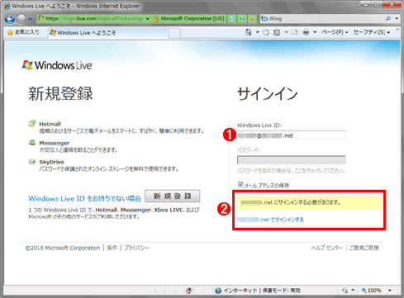Viewport: 404px width, 298px height.
Task: Open the 条件 terms link
Action: click(x=112, y=248)
